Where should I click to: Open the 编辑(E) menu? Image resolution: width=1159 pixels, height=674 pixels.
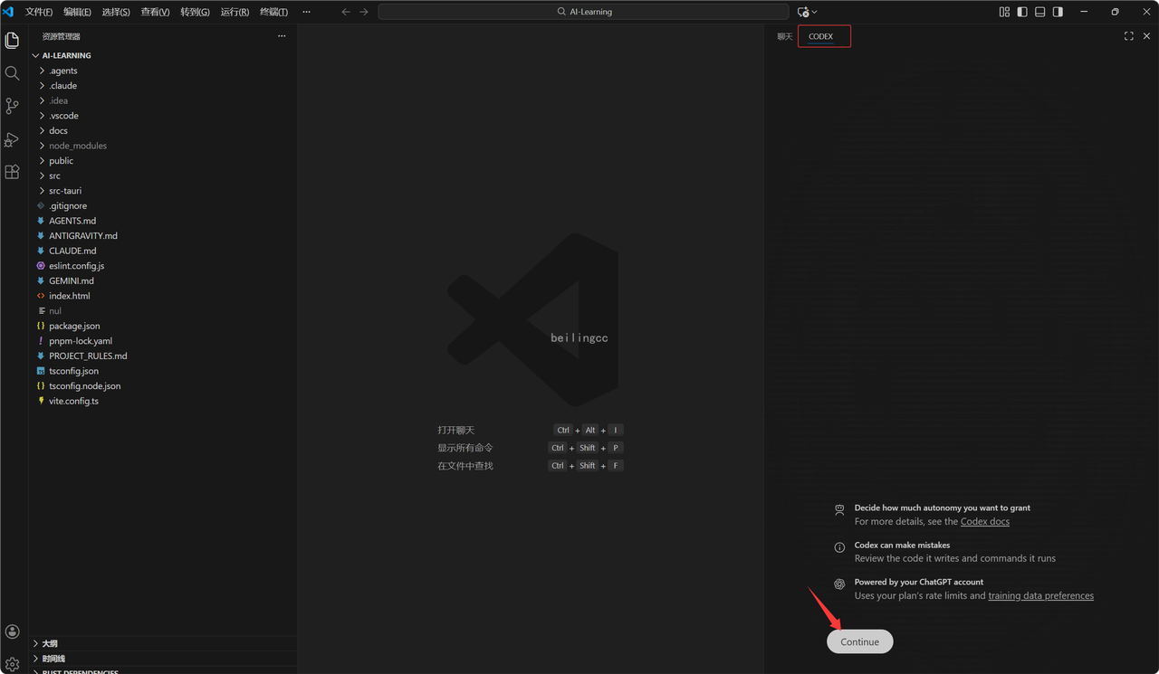[77, 12]
